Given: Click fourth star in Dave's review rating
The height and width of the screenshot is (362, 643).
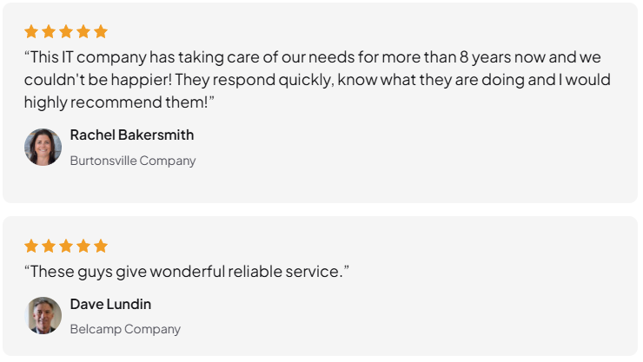Looking at the screenshot, I should 83,247.
